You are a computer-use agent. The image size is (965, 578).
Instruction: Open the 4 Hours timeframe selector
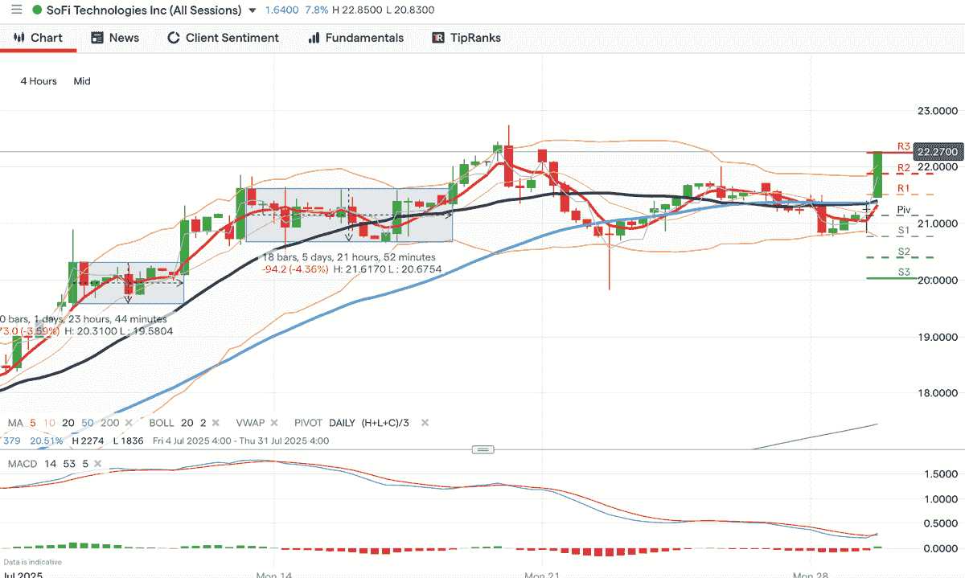pos(39,81)
